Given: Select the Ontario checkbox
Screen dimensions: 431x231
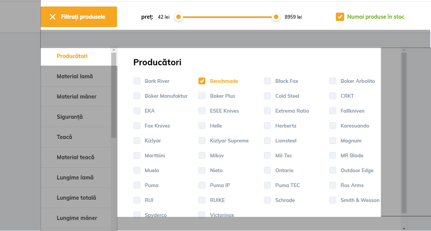Looking at the screenshot, I should pyautogui.click(x=267, y=170).
